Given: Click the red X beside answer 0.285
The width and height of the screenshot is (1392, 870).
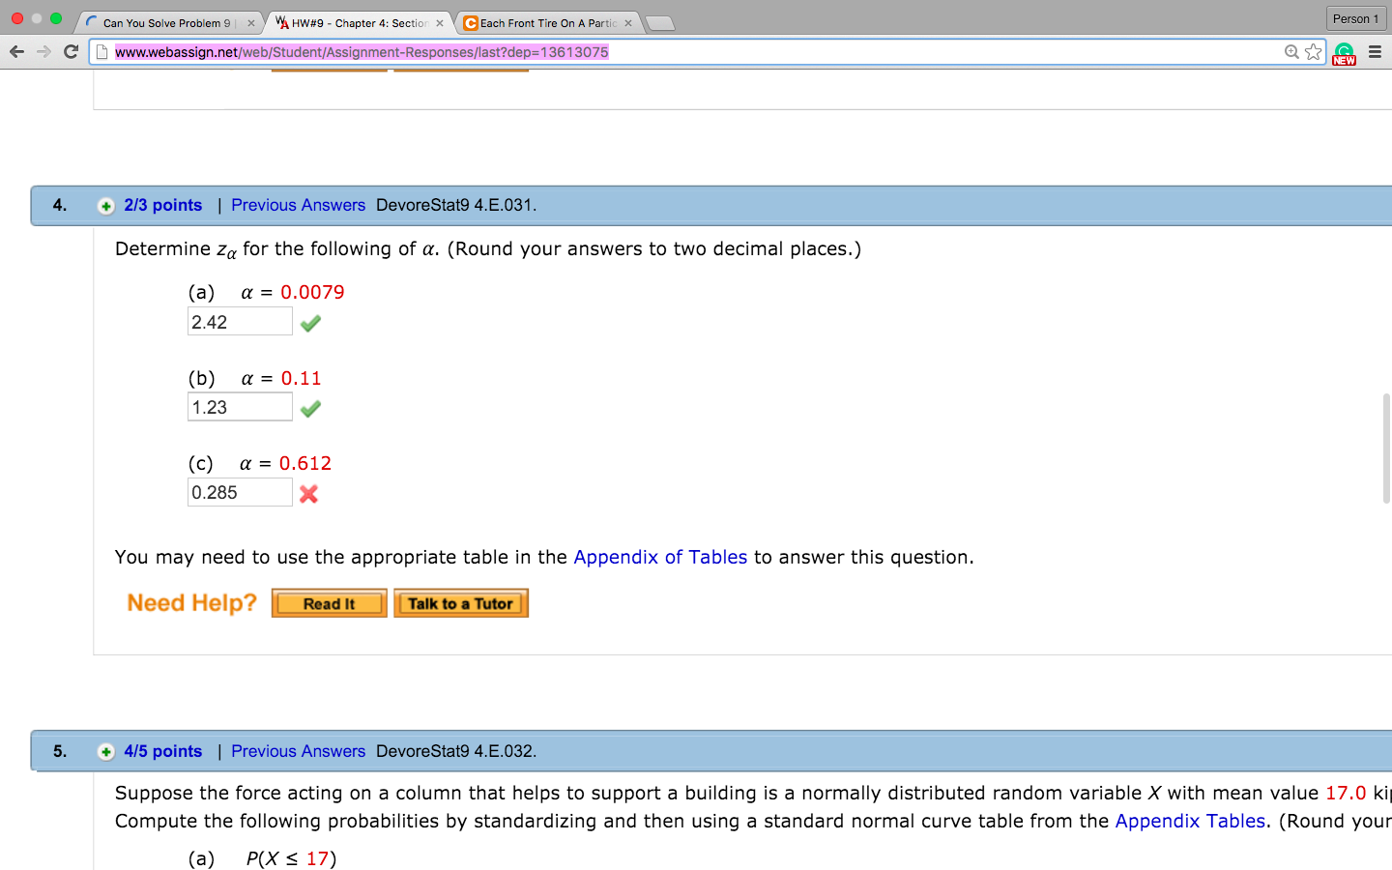Looking at the screenshot, I should pos(308,493).
